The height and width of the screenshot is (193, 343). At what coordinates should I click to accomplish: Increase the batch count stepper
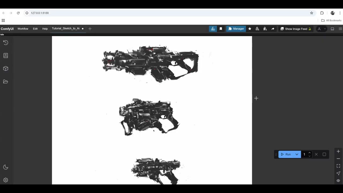[310, 153]
